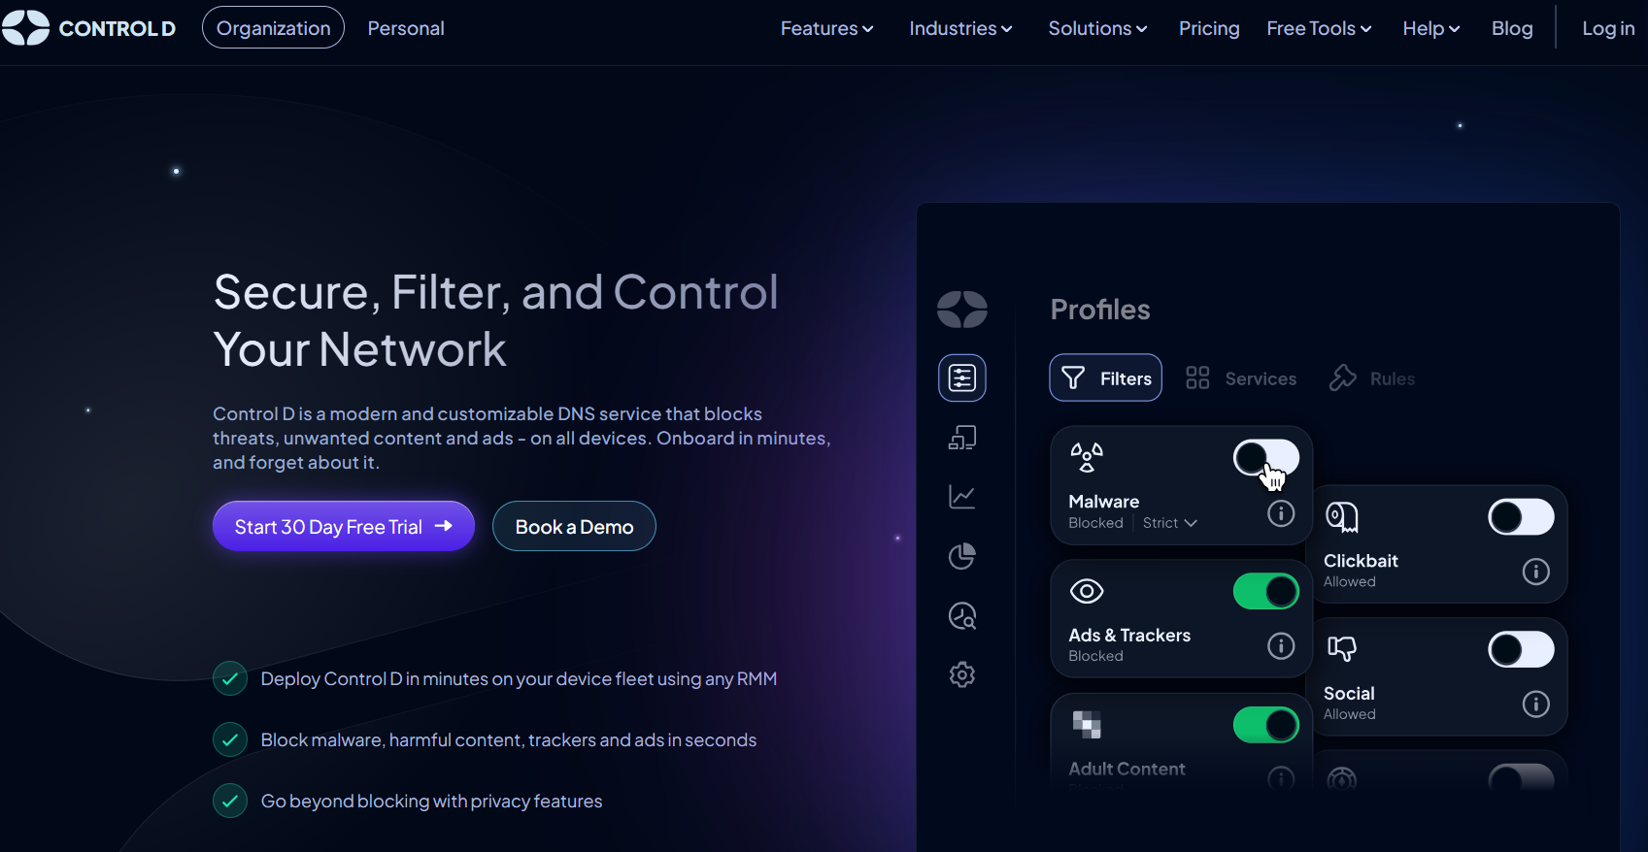Click the Ads & Trackers eye icon
This screenshot has height=852, width=1648.
click(1087, 591)
